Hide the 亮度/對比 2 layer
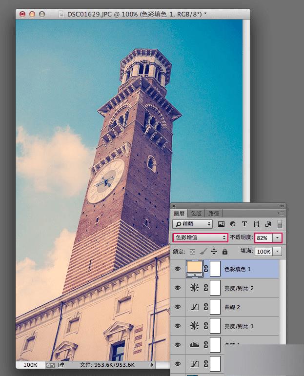 coord(178,288)
